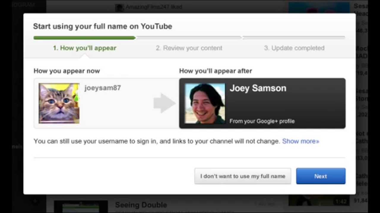Click the green progress bar segment

click(85, 38)
